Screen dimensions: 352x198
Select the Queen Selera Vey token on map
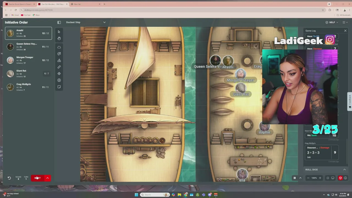click(x=215, y=61)
